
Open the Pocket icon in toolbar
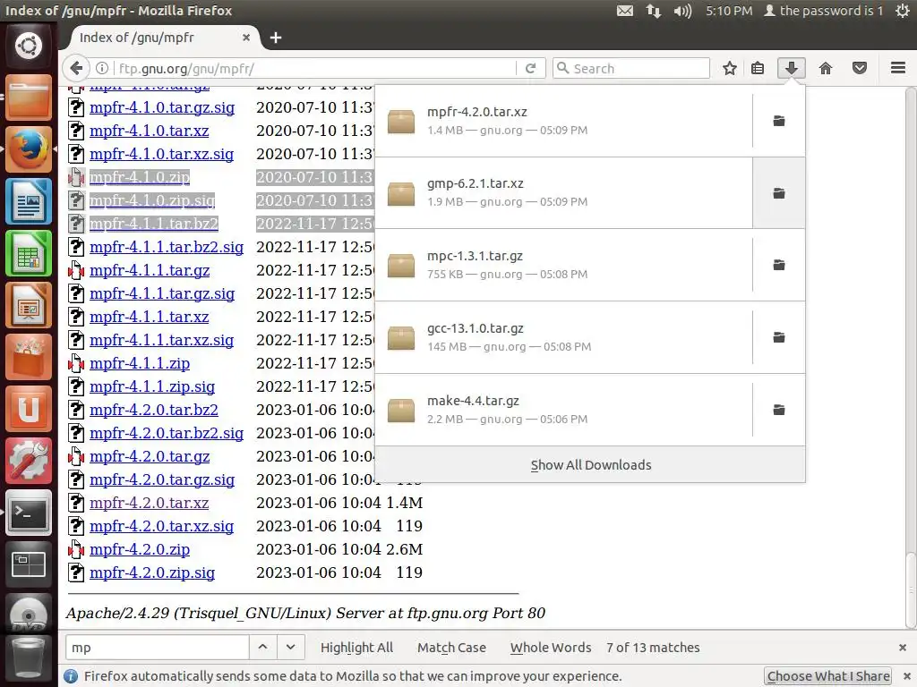(x=859, y=68)
